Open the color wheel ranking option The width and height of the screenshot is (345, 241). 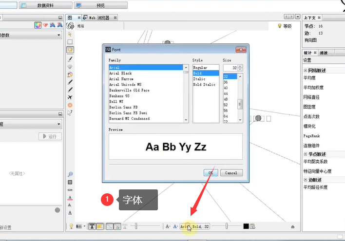[38, 25]
